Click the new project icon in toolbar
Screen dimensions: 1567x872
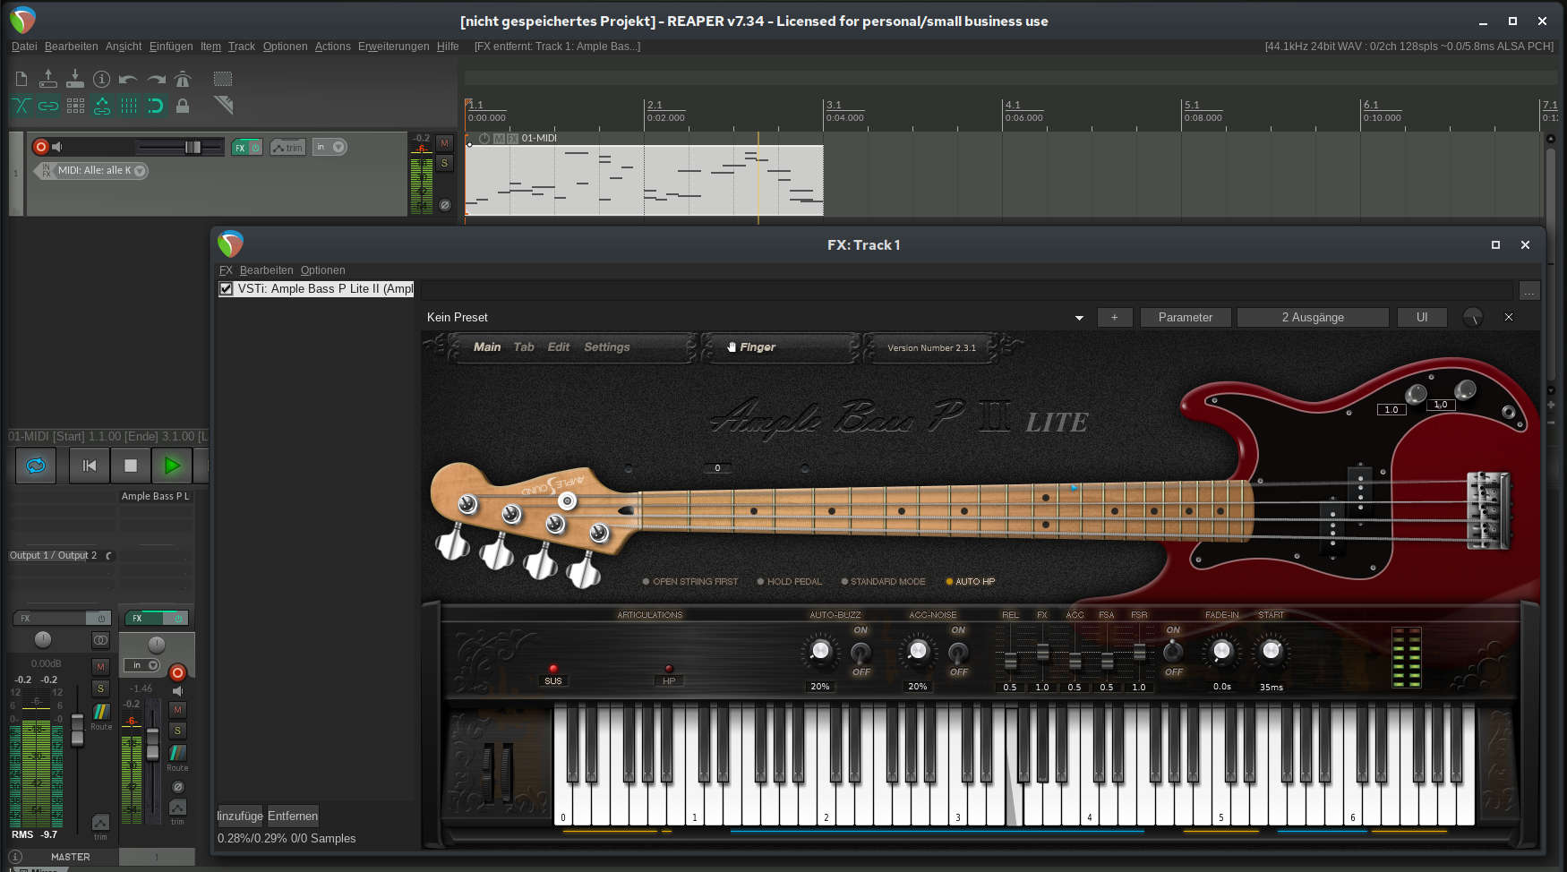[21, 79]
